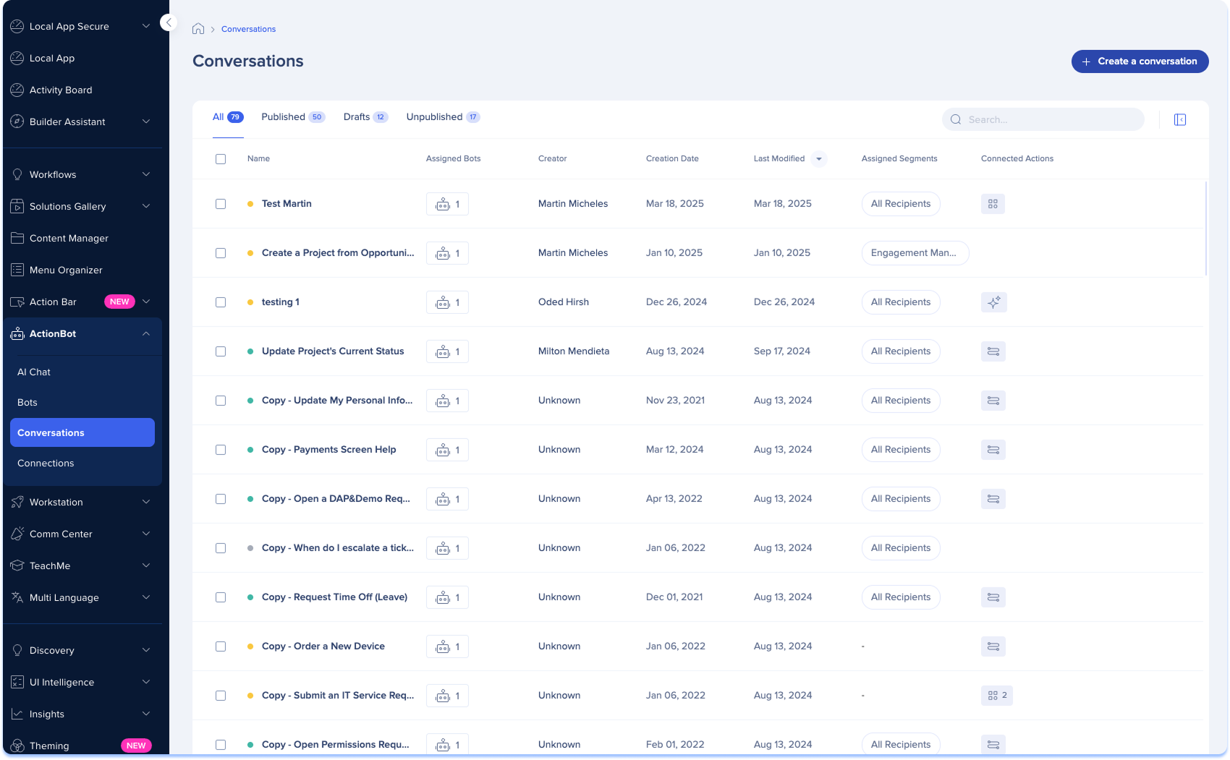
Task: Collapse the sidebar with the arrow button
Action: tap(169, 22)
